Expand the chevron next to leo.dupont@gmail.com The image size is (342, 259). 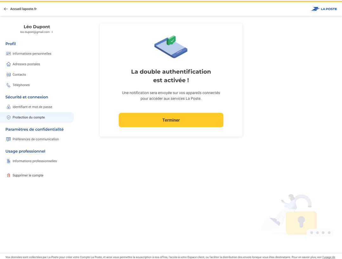pyautogui.click(x=52, y=32)
